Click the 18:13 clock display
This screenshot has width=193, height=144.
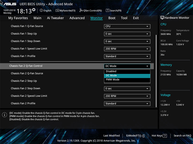point(24,11)
